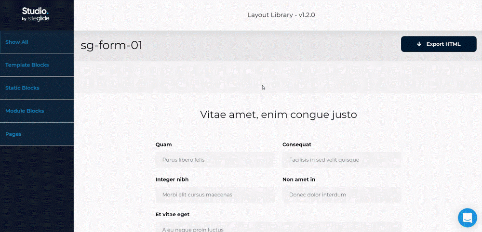The image size is (482, 232).
Task: Open Template Blocks menu item
Action: [x=37, y=65]
